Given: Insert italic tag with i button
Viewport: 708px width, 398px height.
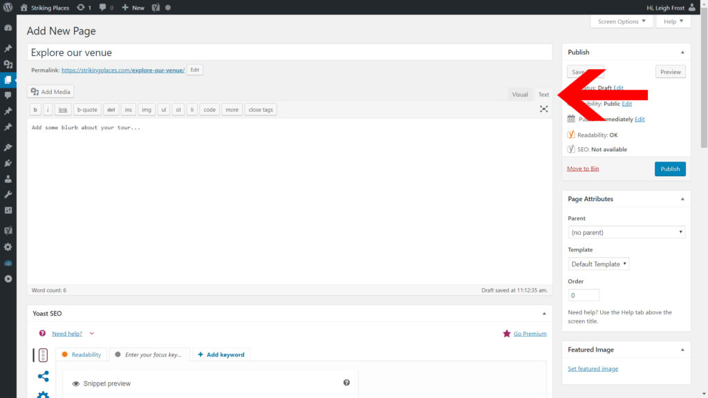Looking at the screenshot, I should [48, 110].
